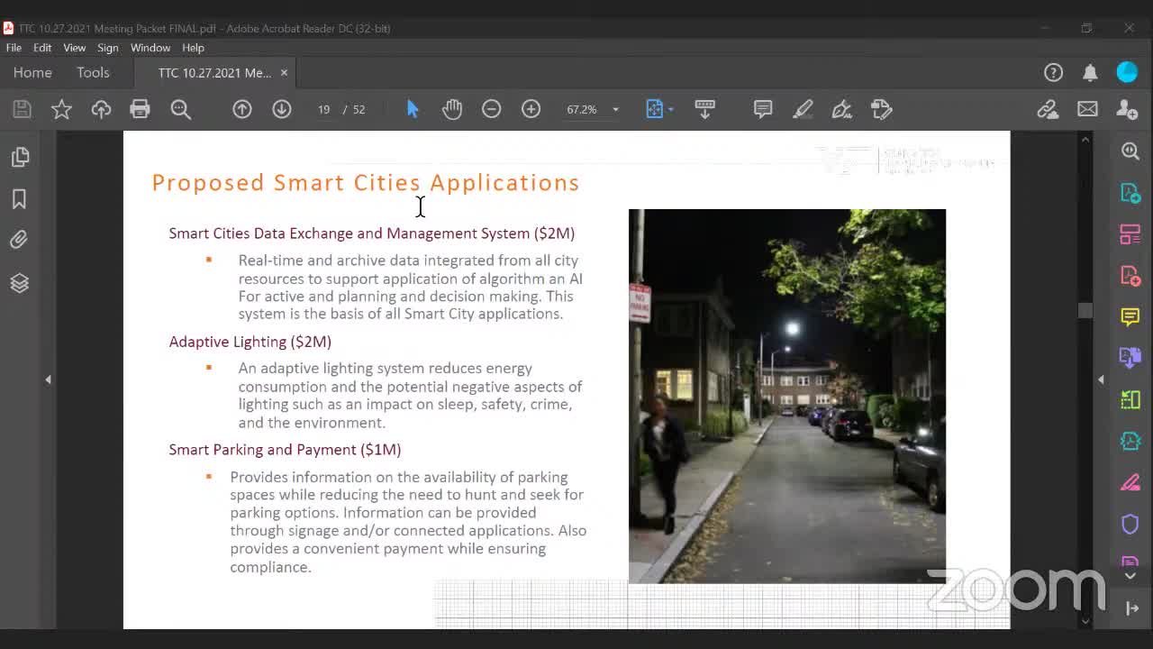Open the Edit menu

pos(42,48)
